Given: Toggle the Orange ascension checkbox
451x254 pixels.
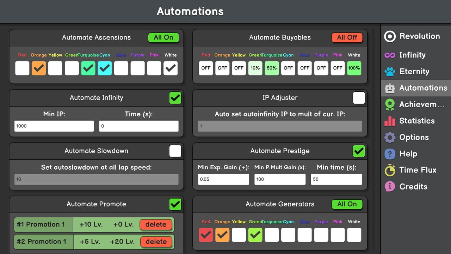Looking at the screenshot, I should (x=39, y=68).
